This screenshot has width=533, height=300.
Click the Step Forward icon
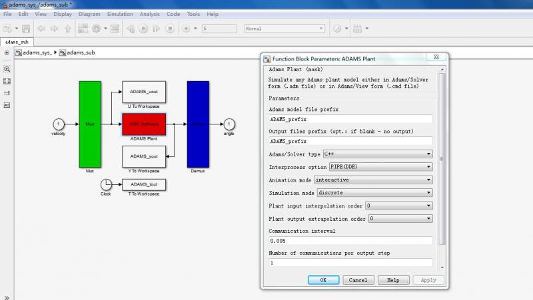click(157, 29)
